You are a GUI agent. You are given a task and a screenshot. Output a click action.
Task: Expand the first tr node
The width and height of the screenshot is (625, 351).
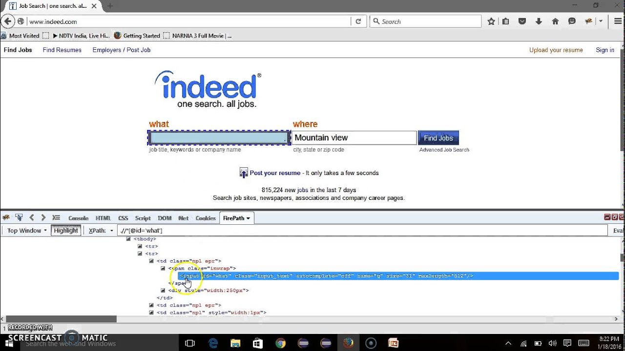[140, 246]
